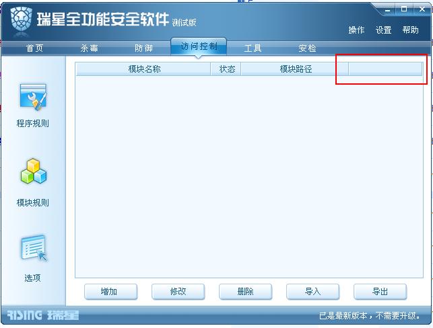
Task: Open the 操作 menu
Action: click(x=356, y=30)
